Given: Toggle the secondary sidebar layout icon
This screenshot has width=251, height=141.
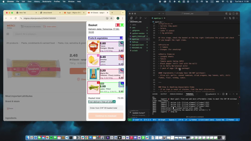Looking at the screenshot, I should 233,14.
